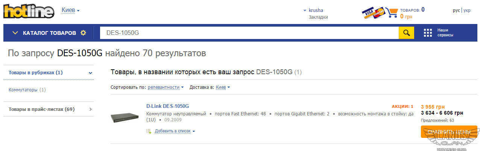Click the 0 грн cart total
Viewport: 480px width, 151px height.
coord(407,16)
